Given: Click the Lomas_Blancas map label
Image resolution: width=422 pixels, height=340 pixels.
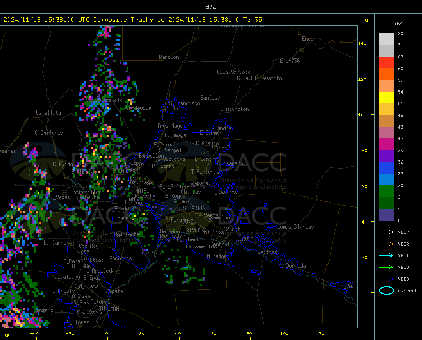Looking at the screenshot, I should [x=295, y=227].
